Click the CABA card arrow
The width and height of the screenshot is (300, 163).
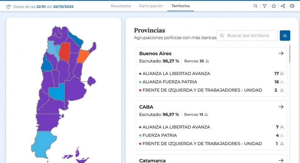[281, 107]
